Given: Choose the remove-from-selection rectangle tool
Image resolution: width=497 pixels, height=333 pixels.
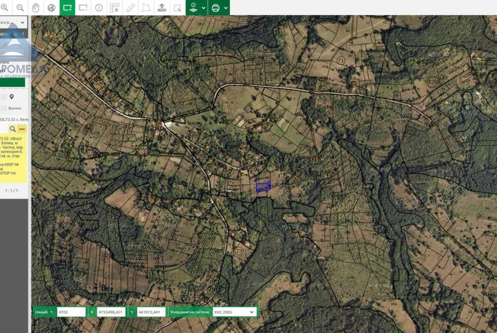Looking at the screenshot, I should coord(83,8).
